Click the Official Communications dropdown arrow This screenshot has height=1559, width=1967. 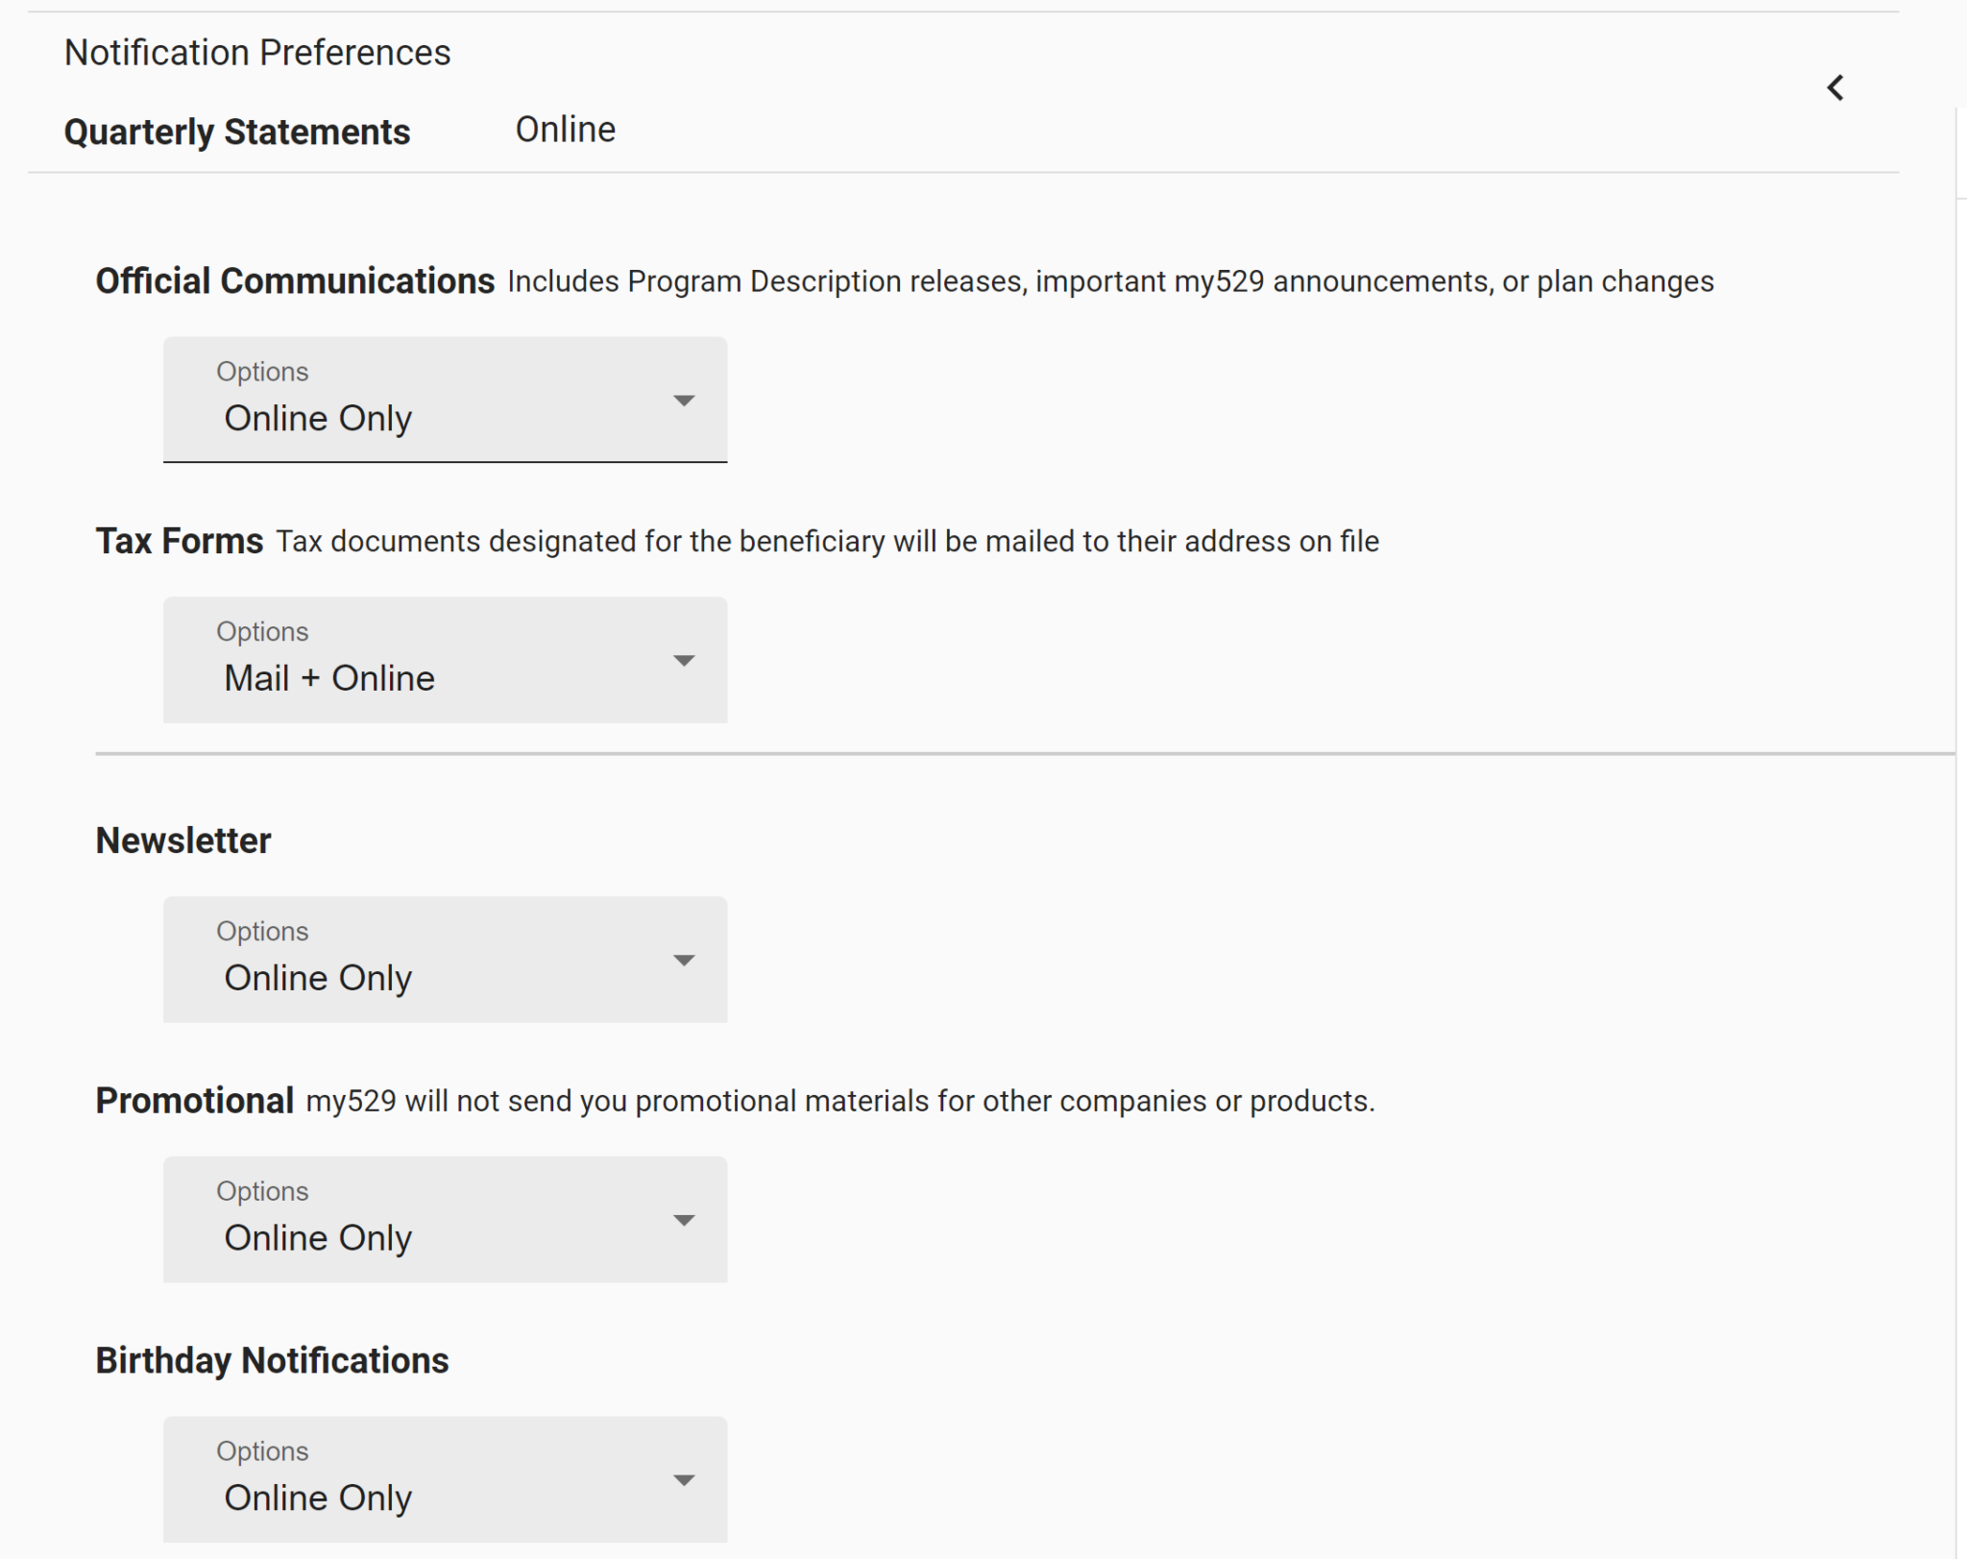point(683,401)
